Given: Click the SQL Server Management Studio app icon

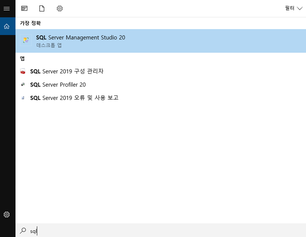Looking at the screenshot, I should (x=26, y=40).
